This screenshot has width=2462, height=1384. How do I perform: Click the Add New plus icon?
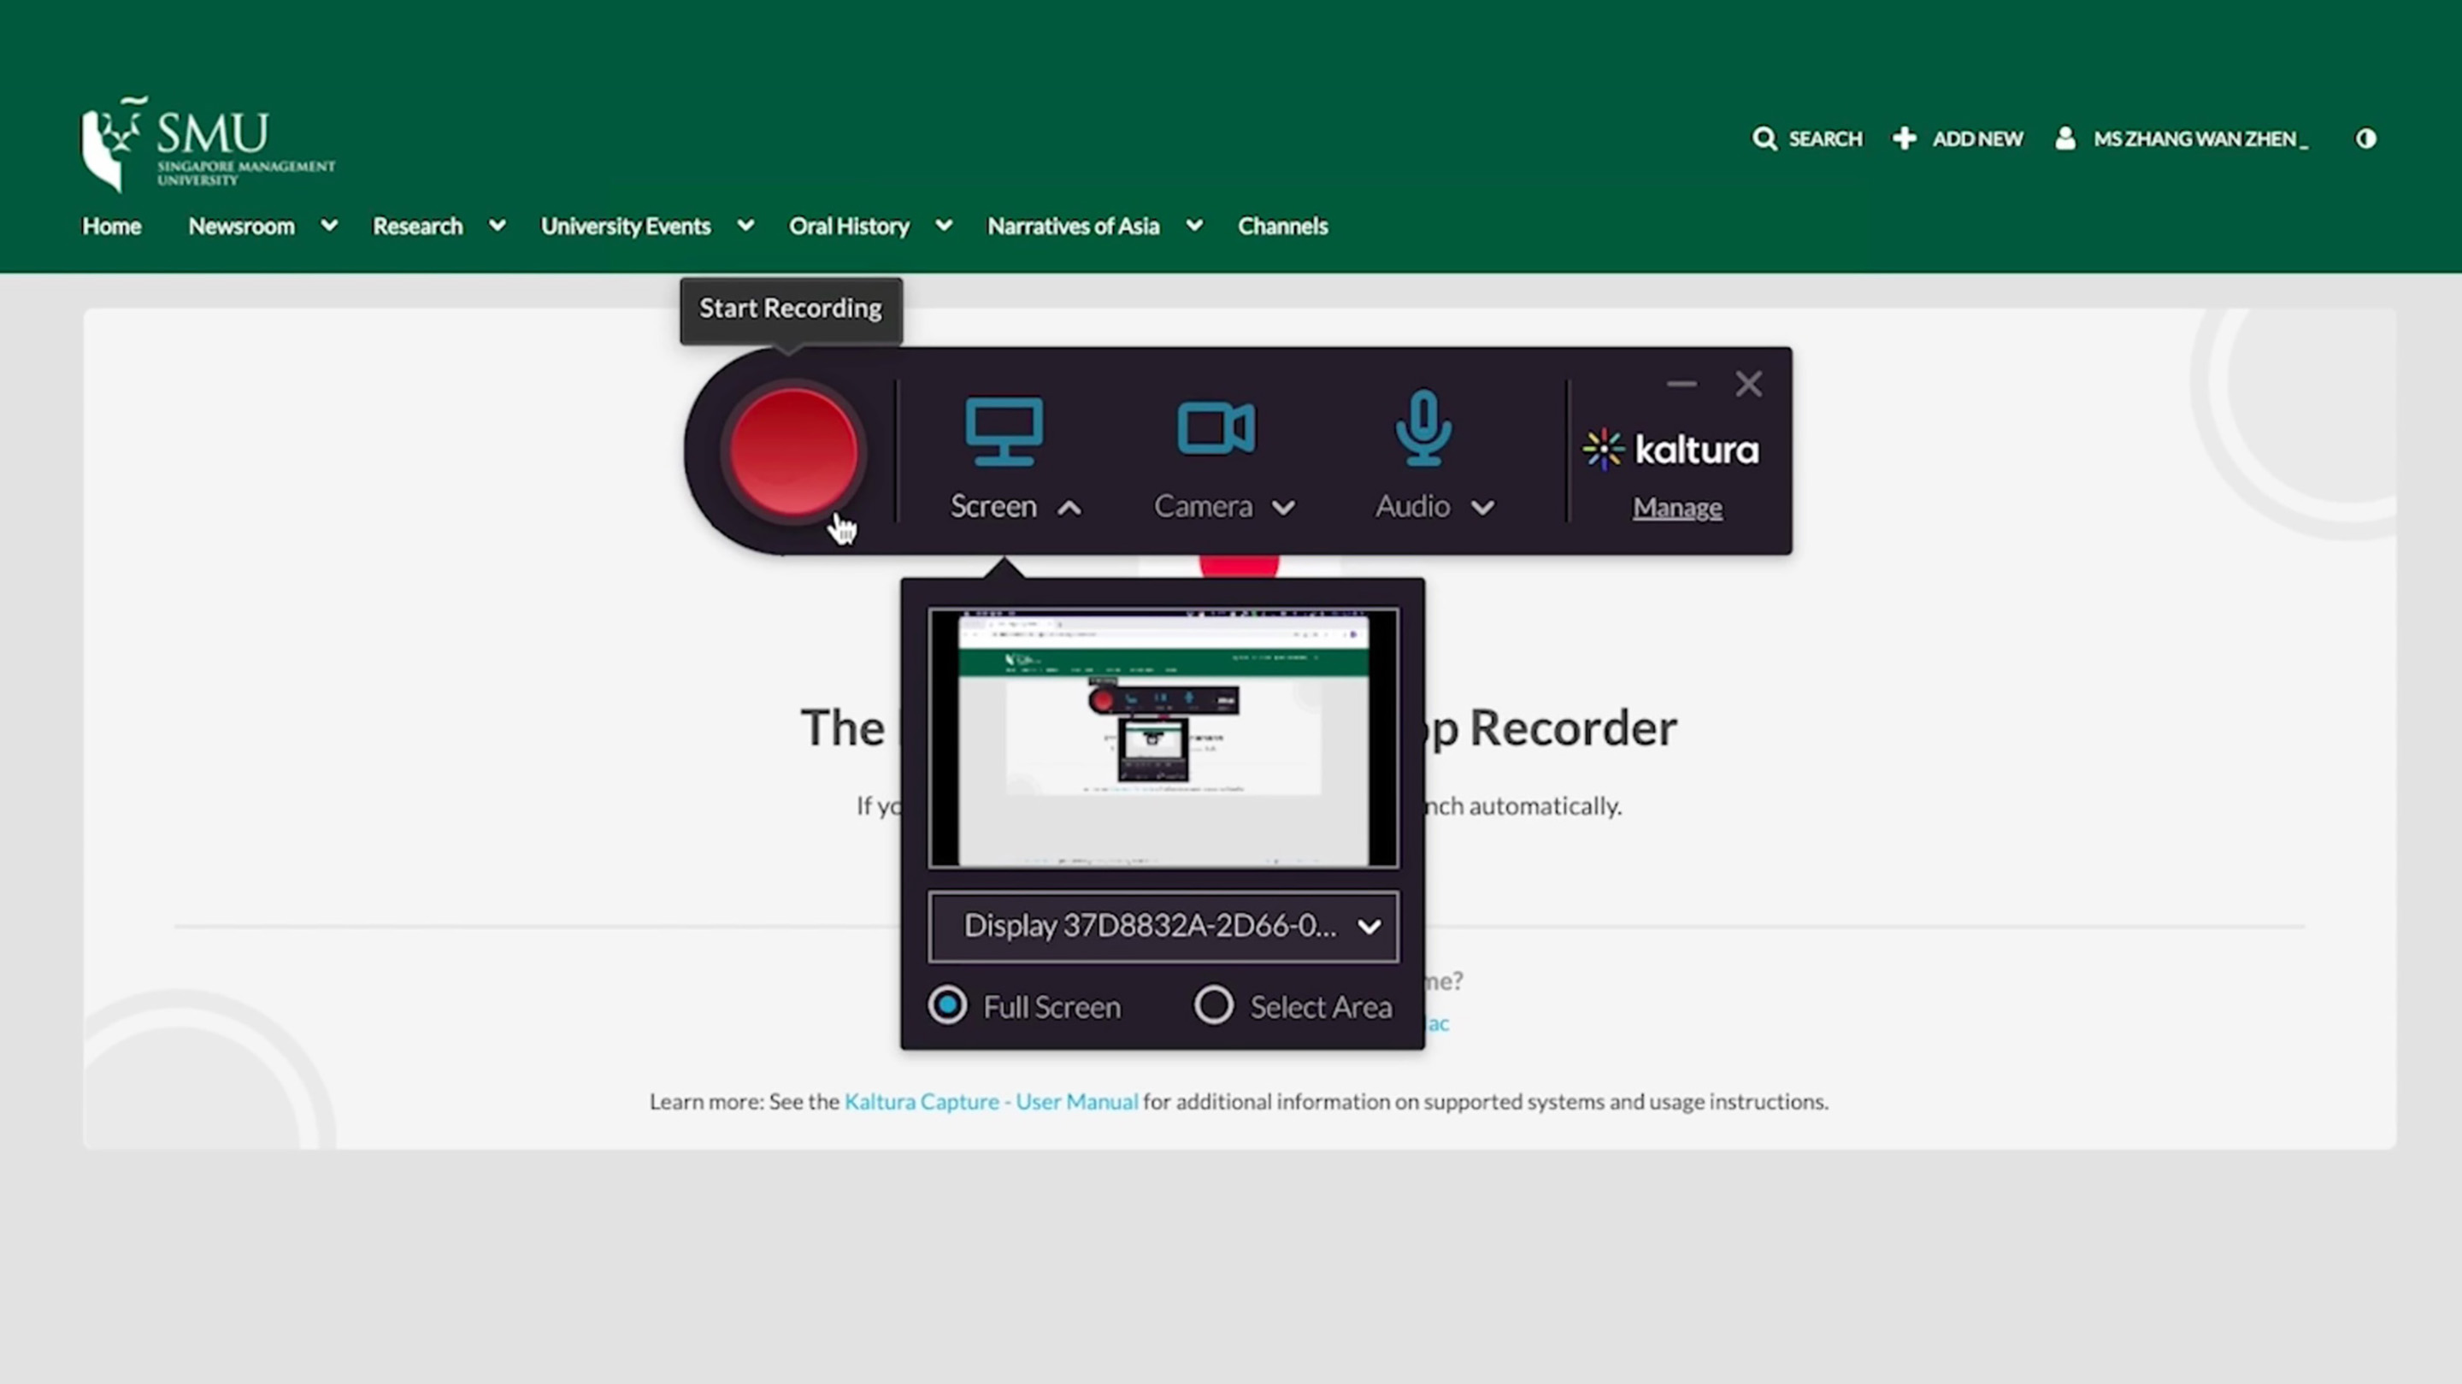pyautogui.click(x=1905, y=138)
